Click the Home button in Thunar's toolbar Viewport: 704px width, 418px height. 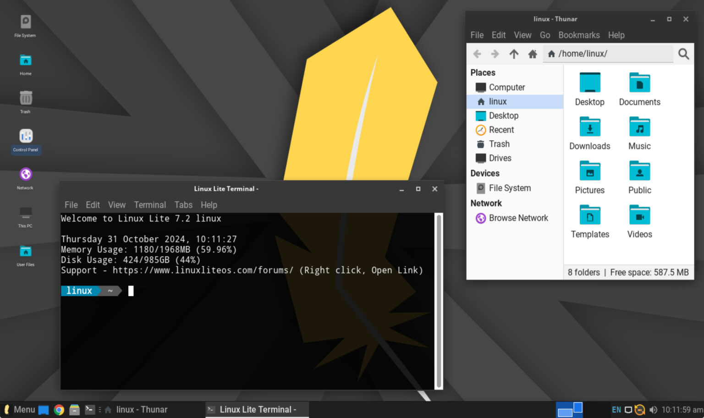[x=532, y=54]
